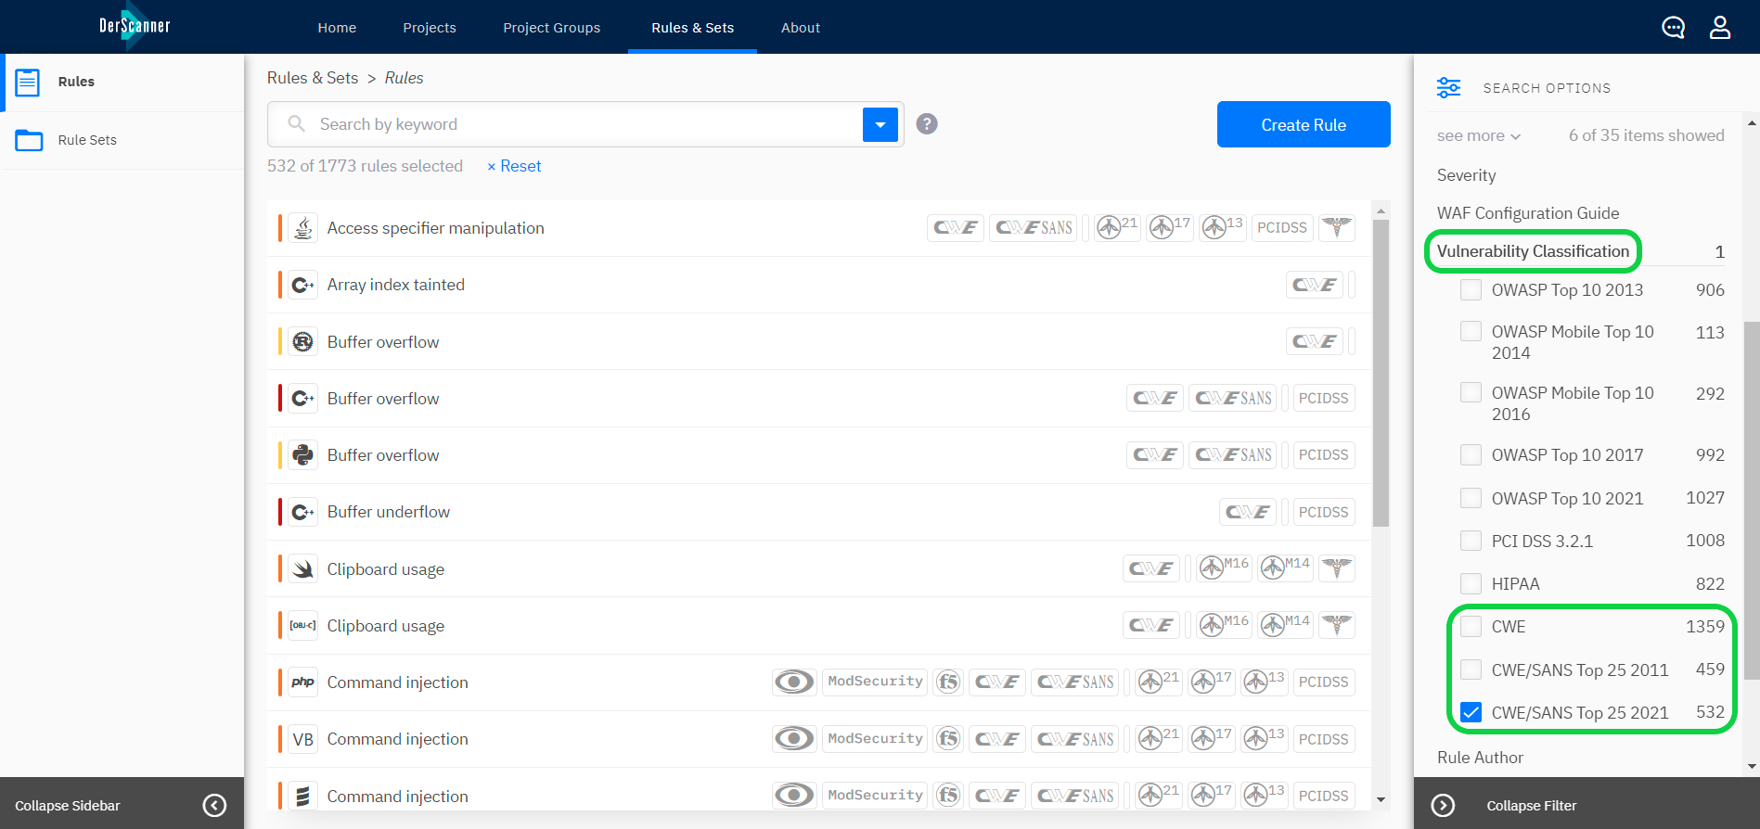Click the PCIDSS badge on Buffer underflow row
The height and width of the screenshot is (829, 1760).
click(1324, 512)
